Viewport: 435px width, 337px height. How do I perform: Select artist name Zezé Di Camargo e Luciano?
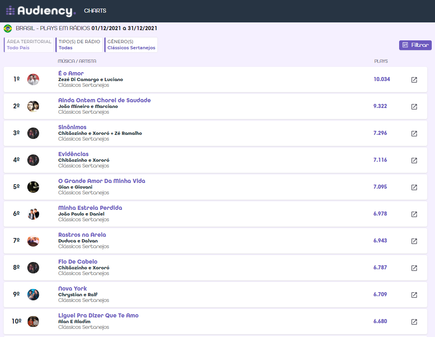tap(91, 79)
